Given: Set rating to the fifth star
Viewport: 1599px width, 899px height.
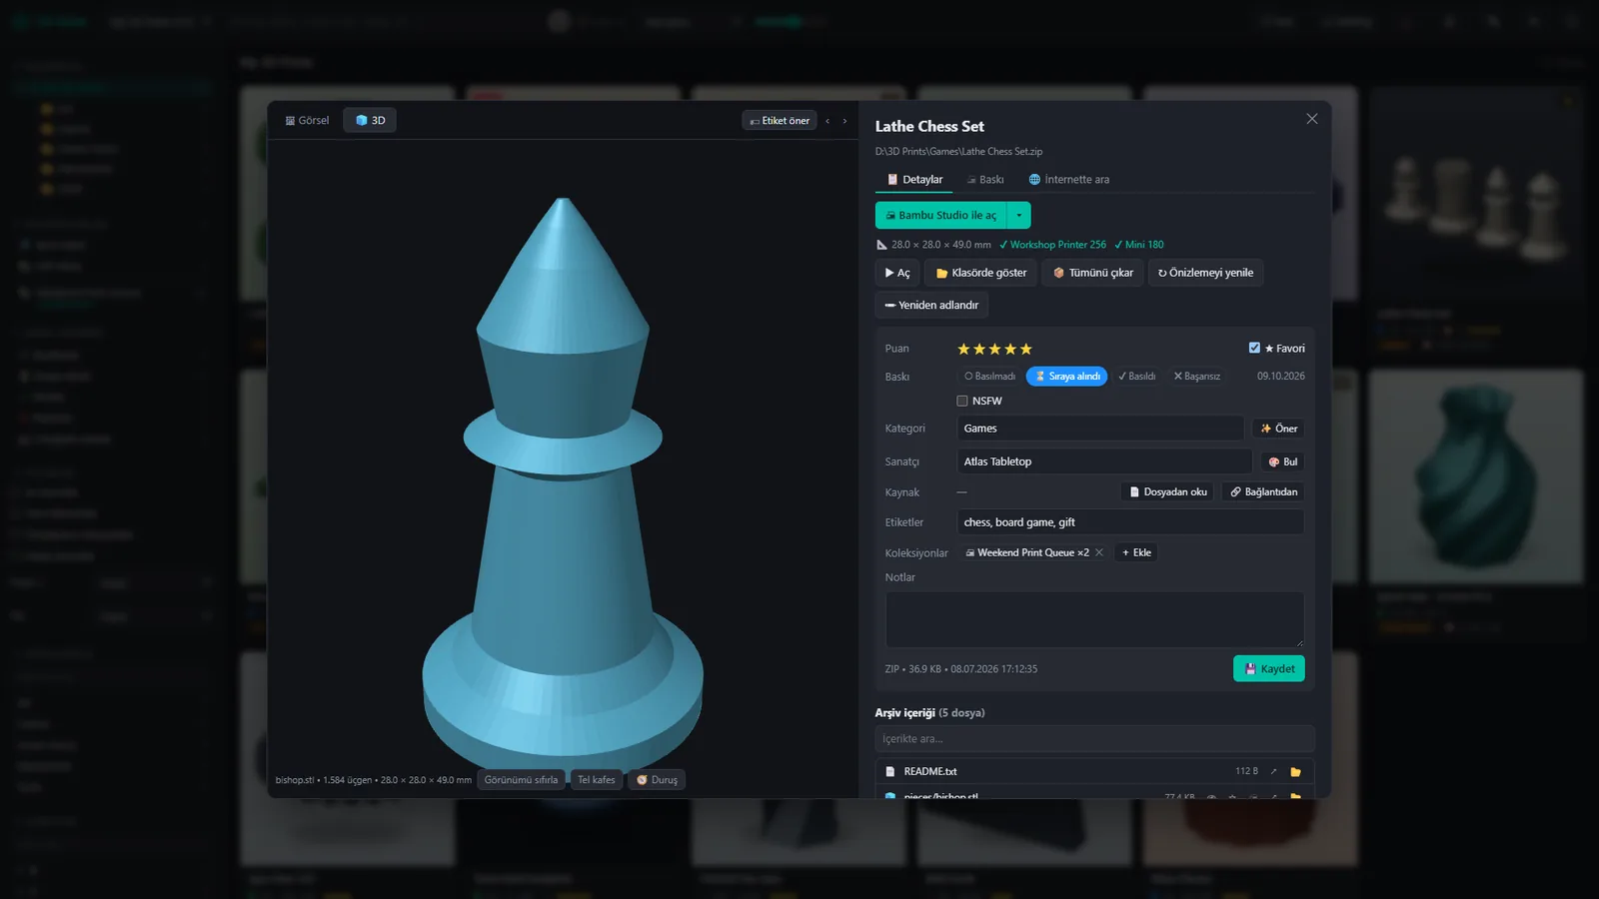Looking at the screenshot, I should point(1025,349).
